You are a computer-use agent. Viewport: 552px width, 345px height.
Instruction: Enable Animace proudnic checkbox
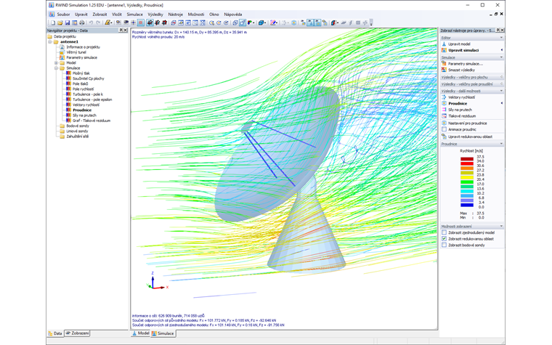[x=444, y=129]
